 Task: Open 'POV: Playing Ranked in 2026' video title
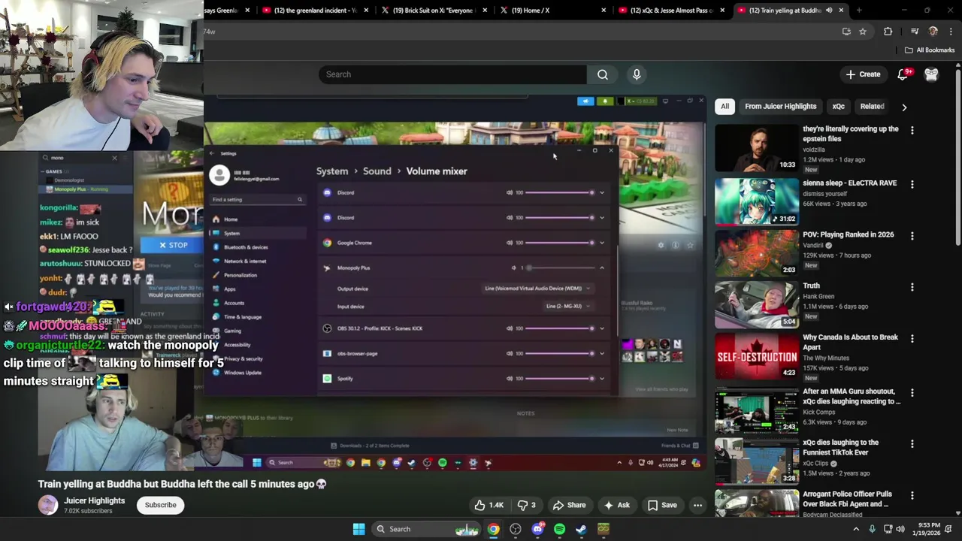pyautogui.click(x=848, y=234)
